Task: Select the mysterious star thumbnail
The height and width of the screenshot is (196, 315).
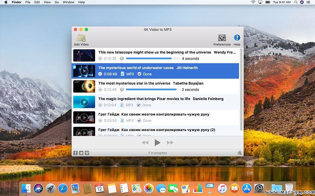Action: tap(84, 86)
